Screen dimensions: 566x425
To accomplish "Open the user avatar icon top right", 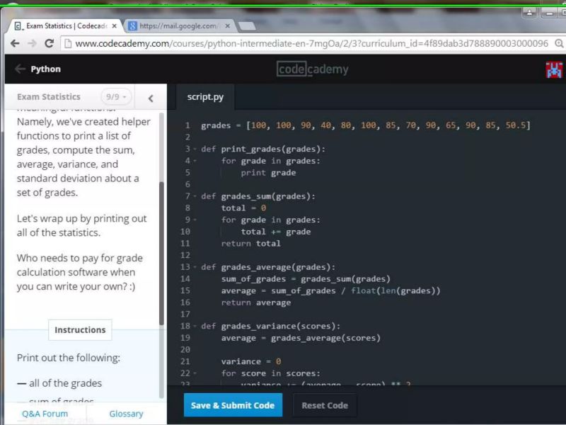I will click(555, 69).
